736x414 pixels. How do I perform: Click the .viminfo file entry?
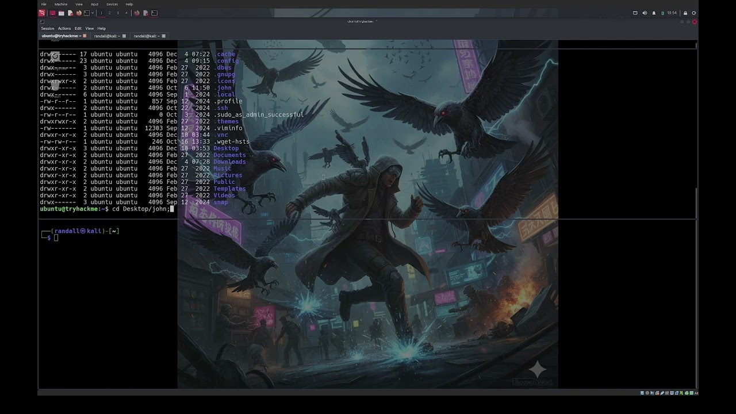pos(228,128)
